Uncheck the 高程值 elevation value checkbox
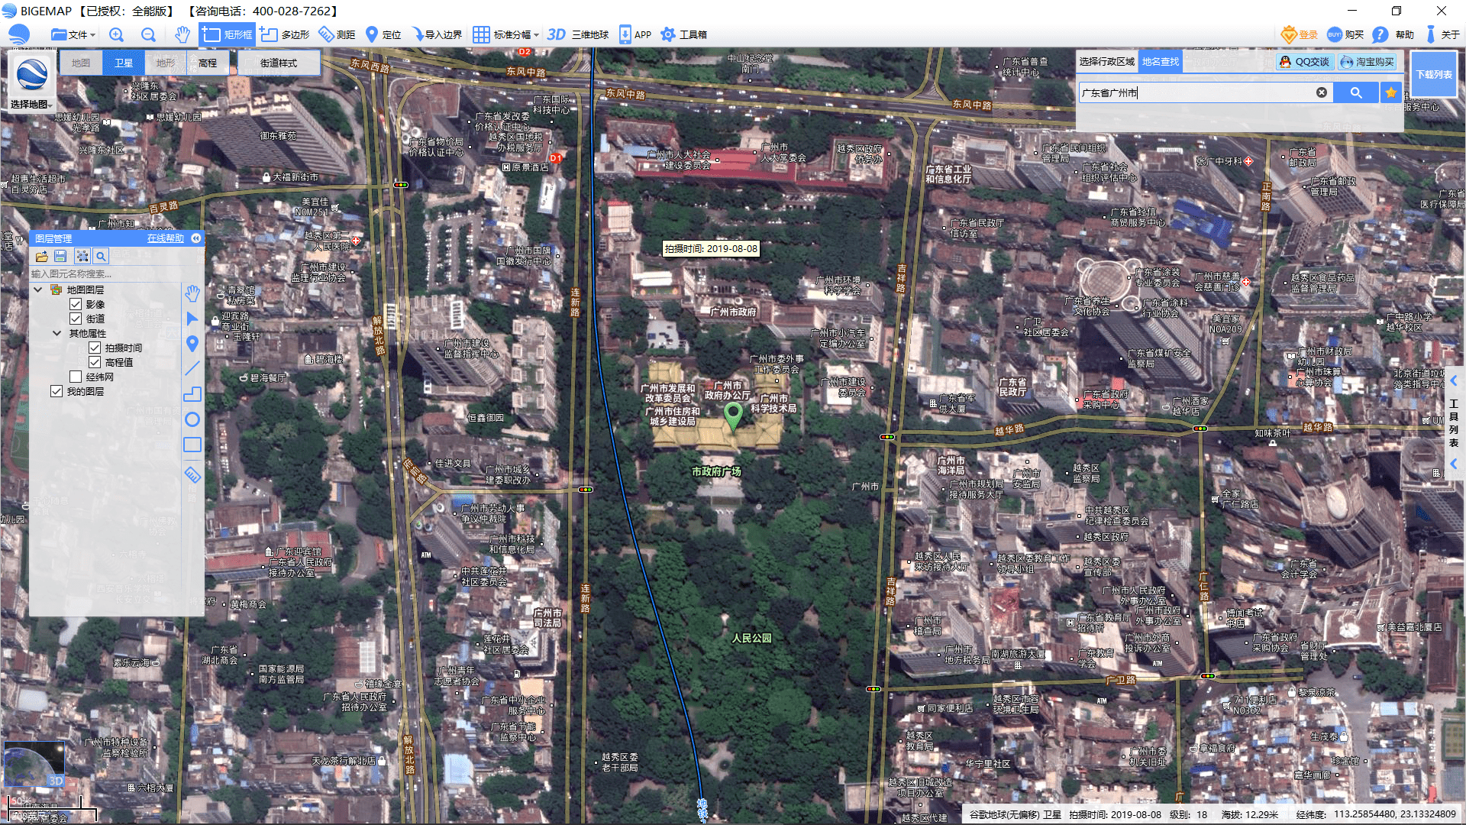The image size is (1466, 825). [95, 362]
